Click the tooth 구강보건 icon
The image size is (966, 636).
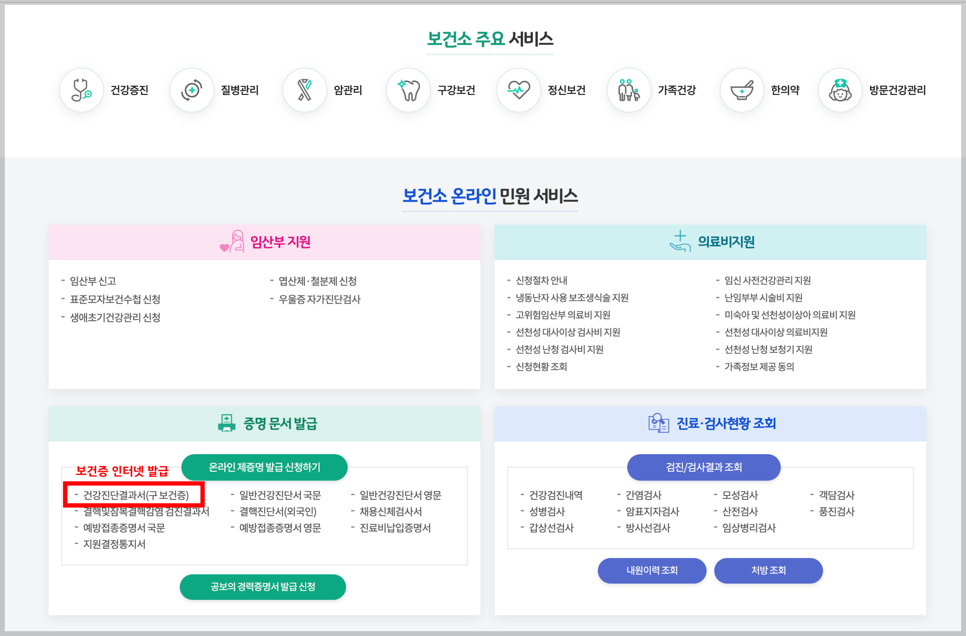408,90
